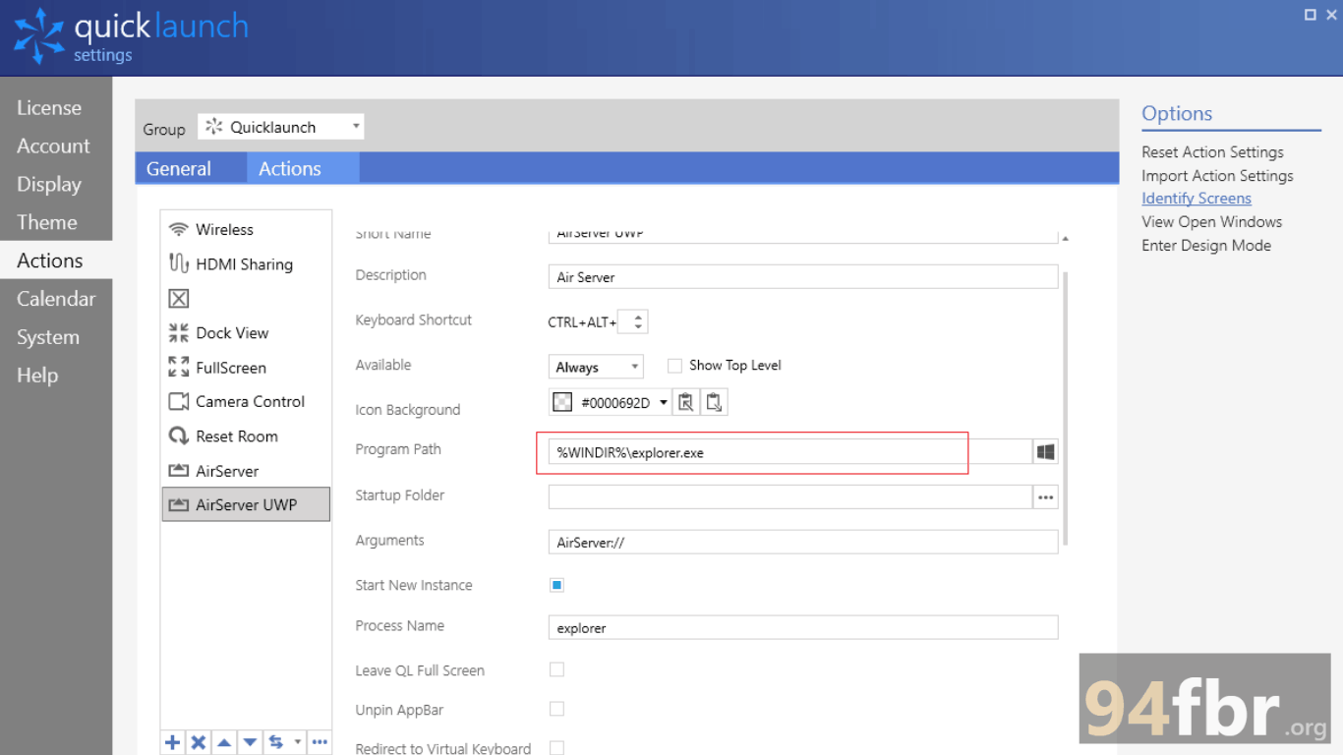This screenshot has height=755, width=1343.
Task: Paste the icon background color
Action: click(714, 402)
